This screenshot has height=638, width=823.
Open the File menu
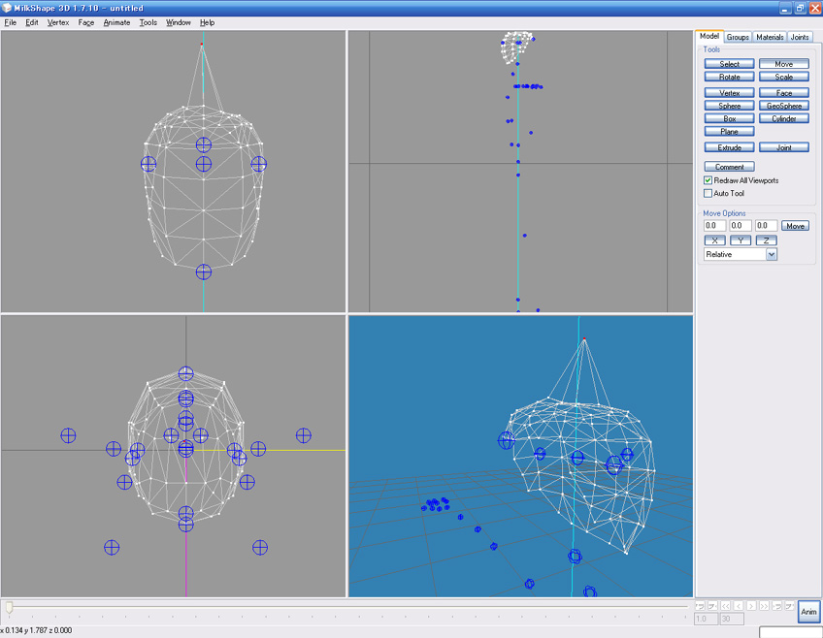point(11,22)
